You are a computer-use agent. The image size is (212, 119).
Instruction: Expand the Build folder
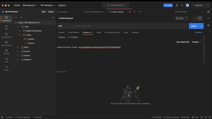coord(18,47)
